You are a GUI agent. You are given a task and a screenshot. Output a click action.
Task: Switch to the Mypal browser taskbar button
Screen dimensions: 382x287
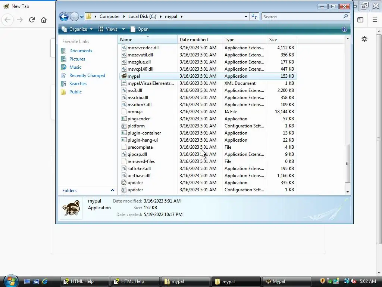point(286,281)
